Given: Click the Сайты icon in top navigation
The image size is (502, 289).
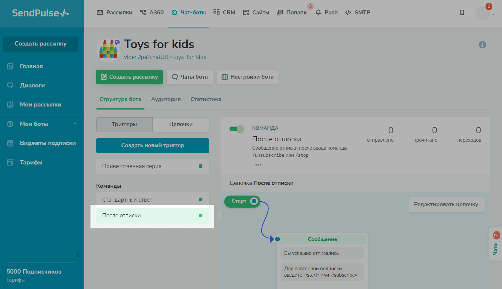Looking at the screenshot, I should coord(246,12).
